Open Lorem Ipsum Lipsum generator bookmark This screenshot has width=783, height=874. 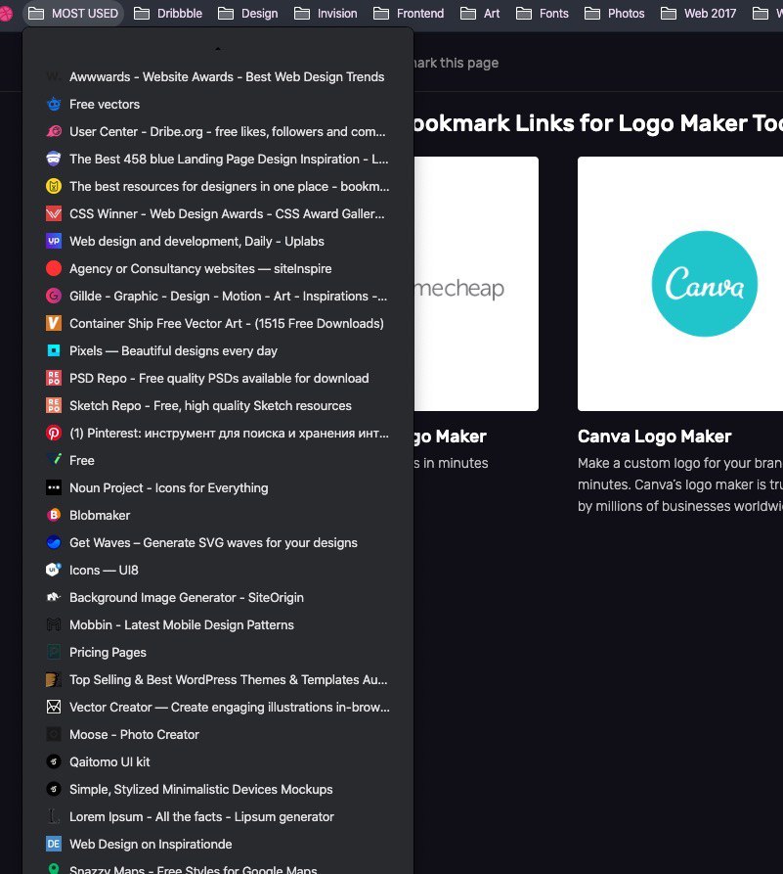(x=218, y=816)
